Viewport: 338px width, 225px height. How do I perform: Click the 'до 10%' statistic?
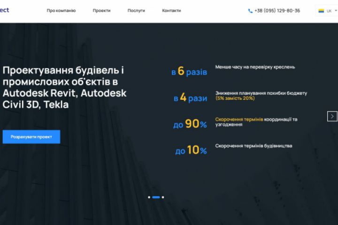coord(191,150)
